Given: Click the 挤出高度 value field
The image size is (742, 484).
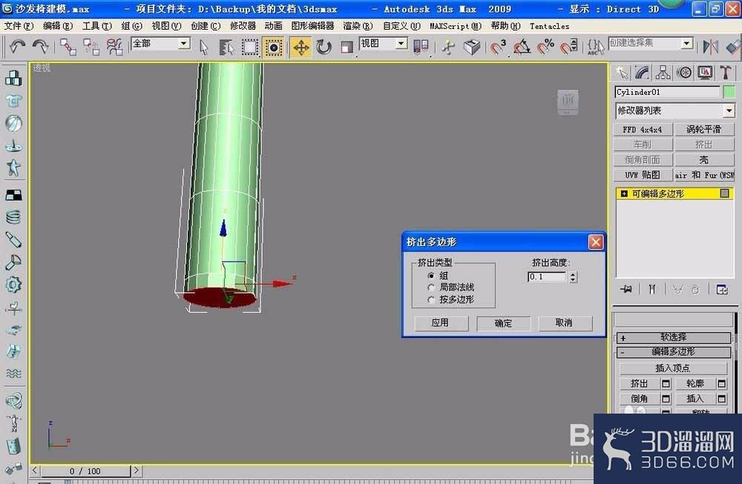Looking at the screenshot, I should pyautogui.click(x=547, y=277).
